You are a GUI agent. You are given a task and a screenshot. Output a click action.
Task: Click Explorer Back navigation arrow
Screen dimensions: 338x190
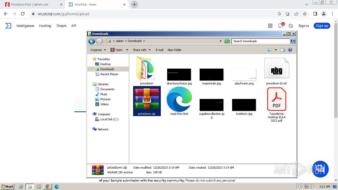coord(92,41)
